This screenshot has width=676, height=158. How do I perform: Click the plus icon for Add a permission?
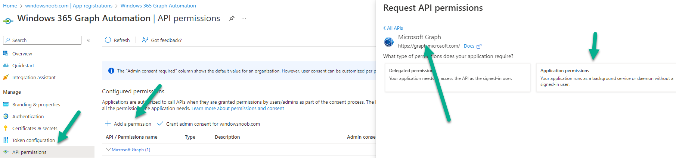coord(108,123)
